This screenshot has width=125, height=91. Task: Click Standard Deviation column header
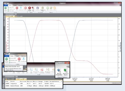coord(54,82)
